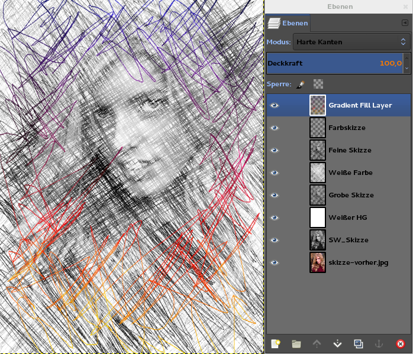Hide the Farbskizze layer
The height and width of the screenshot is (354, 413).
274,128
